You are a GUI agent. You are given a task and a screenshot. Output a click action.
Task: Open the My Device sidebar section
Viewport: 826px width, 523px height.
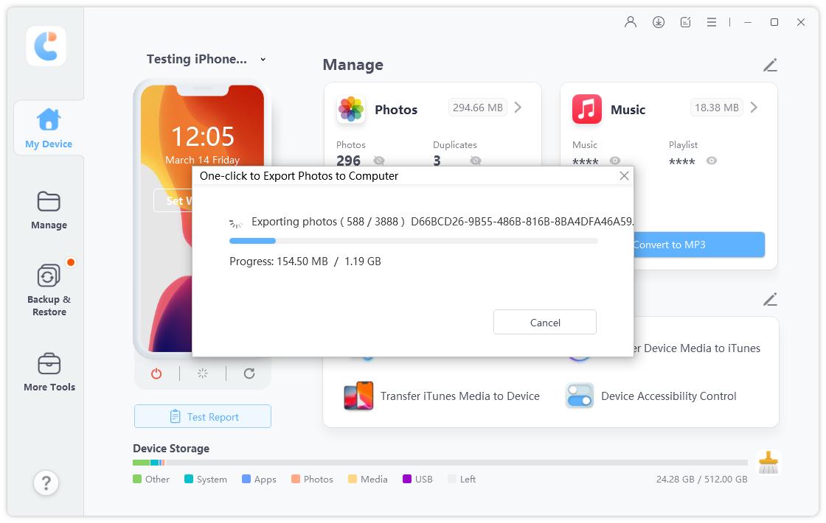click(47, 127)
